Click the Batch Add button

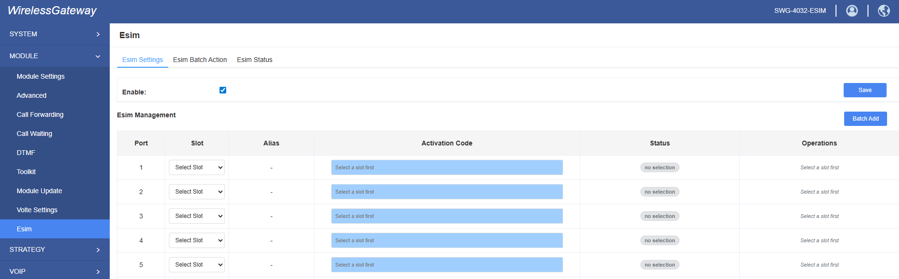865,119
